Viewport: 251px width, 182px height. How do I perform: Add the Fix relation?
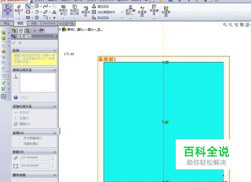click(x=22, y=124)
